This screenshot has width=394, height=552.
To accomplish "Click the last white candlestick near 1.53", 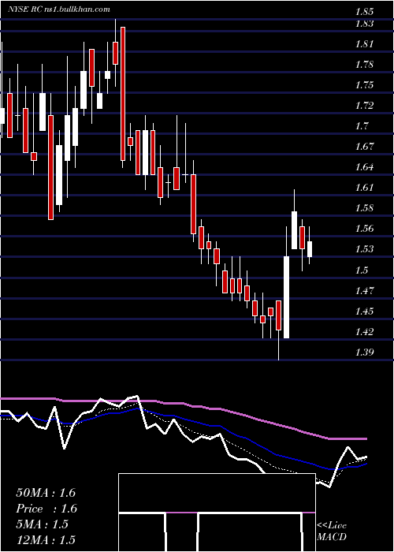I will click(x=310, y=249).
